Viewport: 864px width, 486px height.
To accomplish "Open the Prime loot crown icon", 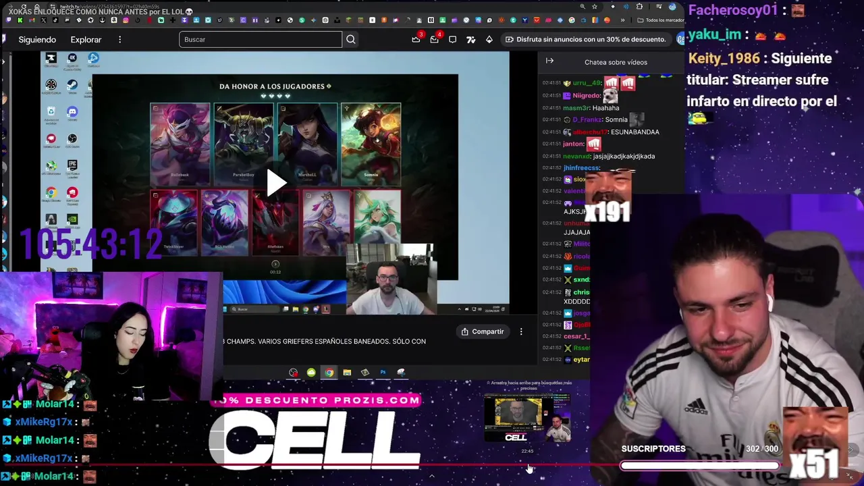I will point(416,39).
